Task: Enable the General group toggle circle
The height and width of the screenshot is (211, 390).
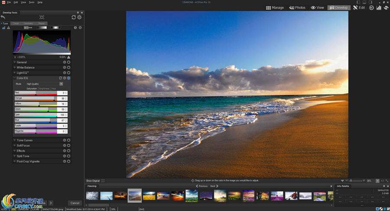Action: click(x=68, y=62)
